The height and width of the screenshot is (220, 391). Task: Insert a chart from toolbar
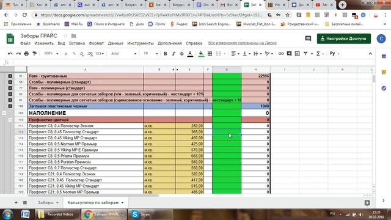[x=298, y=54]
